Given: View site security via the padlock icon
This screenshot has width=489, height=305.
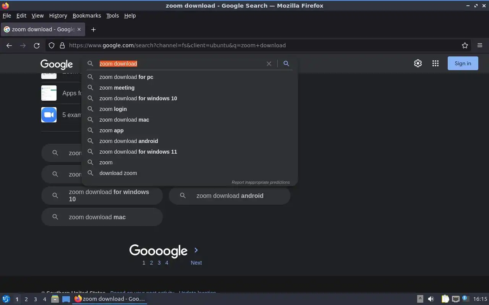Looking at the screenshot, I should point(62,45).
